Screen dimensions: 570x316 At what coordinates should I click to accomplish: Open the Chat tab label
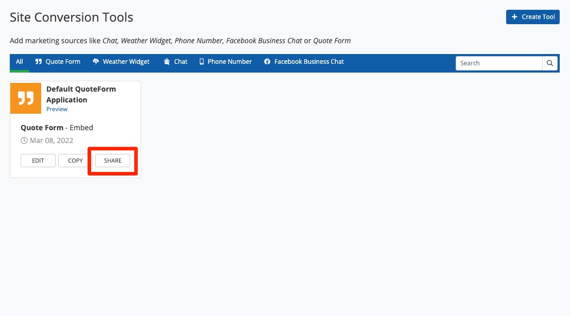[x=181, y=62]
